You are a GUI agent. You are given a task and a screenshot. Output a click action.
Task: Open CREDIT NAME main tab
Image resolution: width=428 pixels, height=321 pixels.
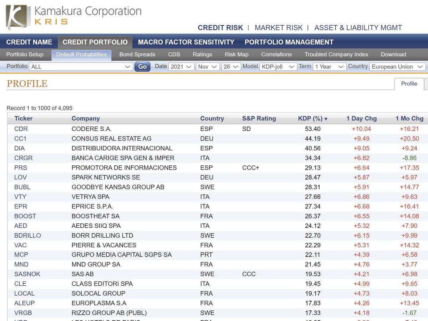point(29,42)
